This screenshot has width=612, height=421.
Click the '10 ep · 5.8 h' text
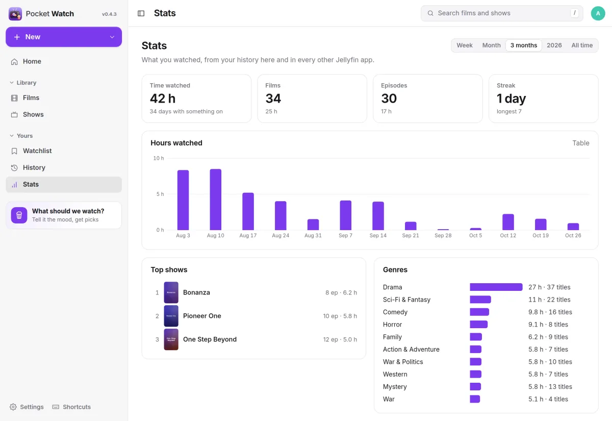tap(340, 316)
